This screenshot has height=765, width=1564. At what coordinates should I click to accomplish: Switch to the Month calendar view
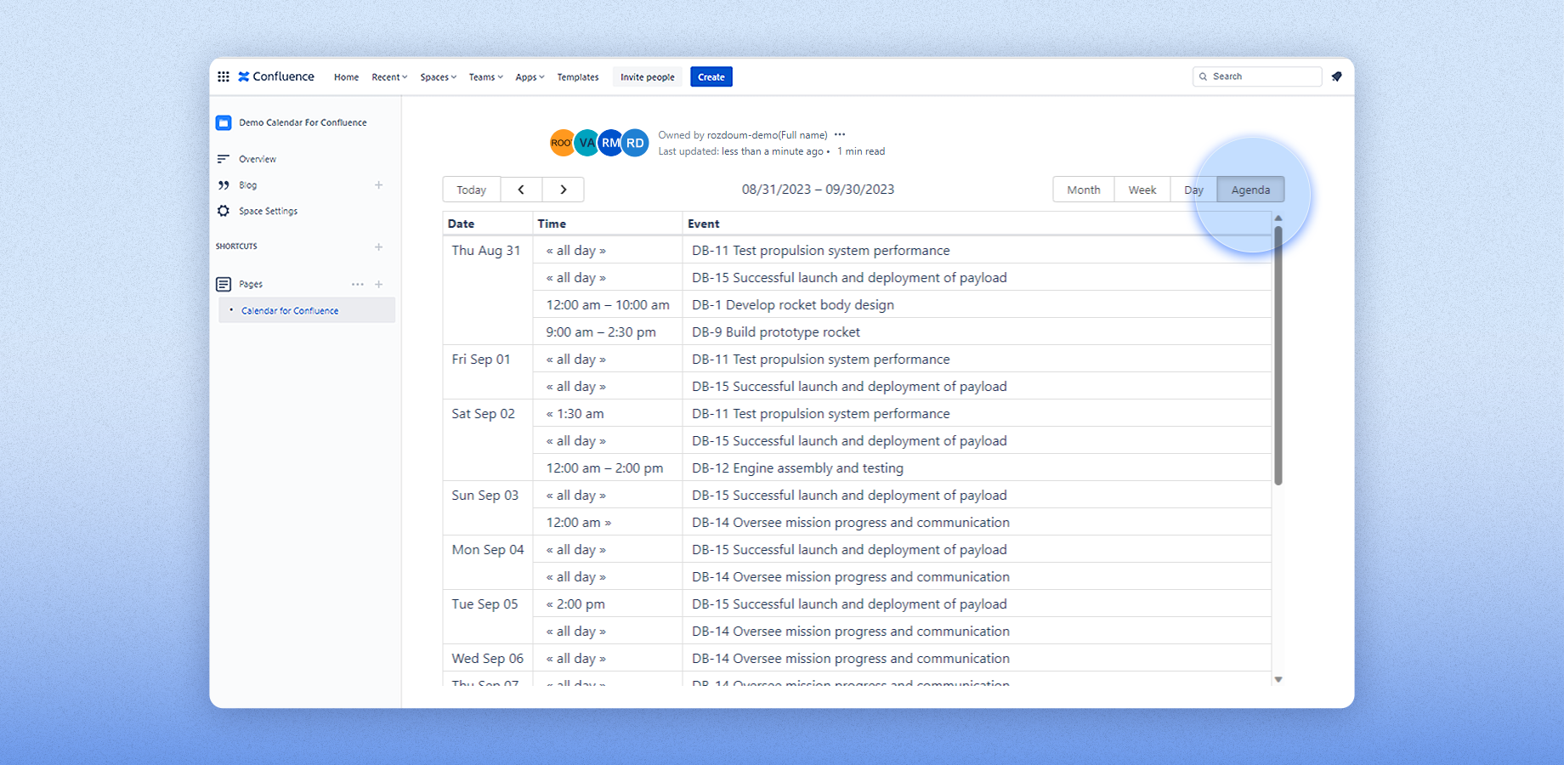[x=1083, y=189]
